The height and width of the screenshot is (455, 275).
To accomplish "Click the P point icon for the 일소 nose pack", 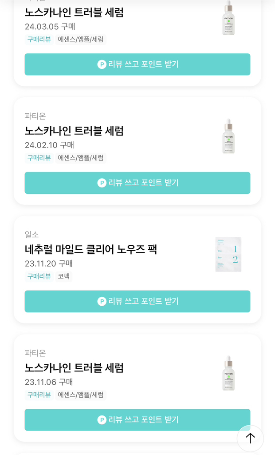I will tap(102, 301).
